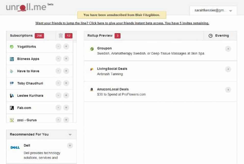
Task: Open the Groupon massage deal
Action: click(151, 53)
